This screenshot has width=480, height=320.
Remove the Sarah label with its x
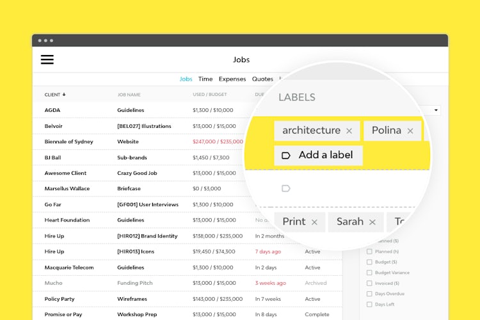[372, 222]
